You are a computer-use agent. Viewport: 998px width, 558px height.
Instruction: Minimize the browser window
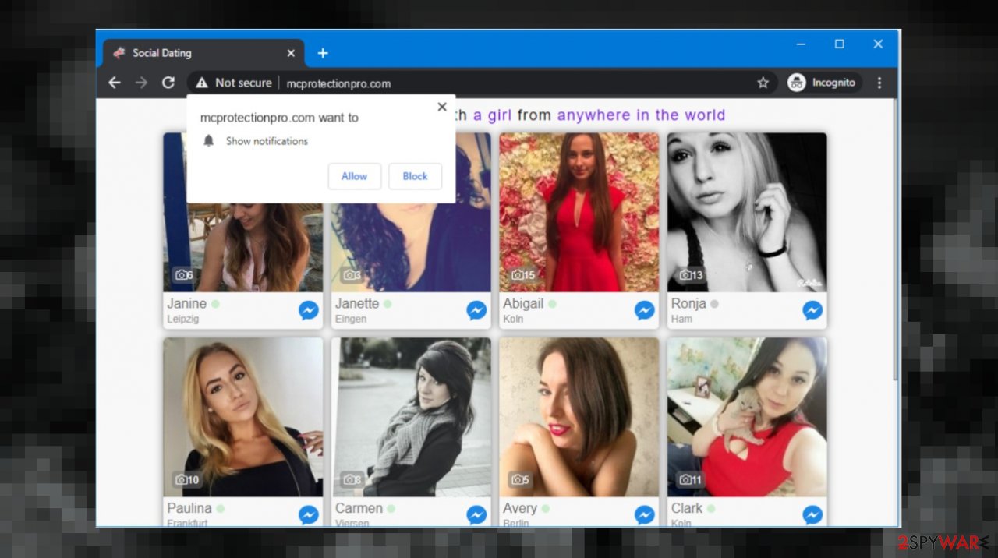(801, 44)
